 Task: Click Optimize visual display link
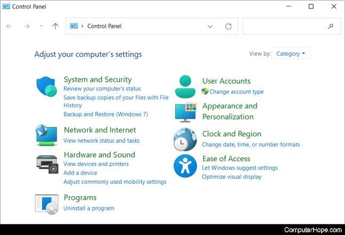(x=232, y=177)
